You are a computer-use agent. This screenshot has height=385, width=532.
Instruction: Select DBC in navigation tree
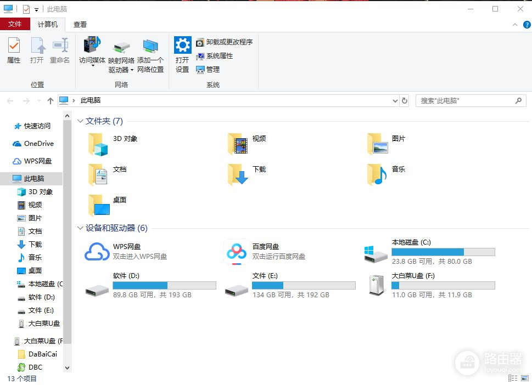[30, 367]
